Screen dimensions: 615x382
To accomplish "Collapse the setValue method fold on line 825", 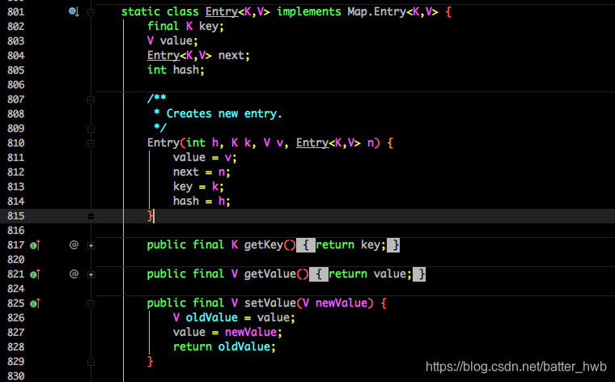I will tap(91, 304).
